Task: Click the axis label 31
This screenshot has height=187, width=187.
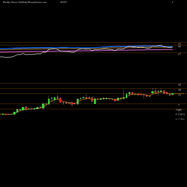Action: [179, 44]
